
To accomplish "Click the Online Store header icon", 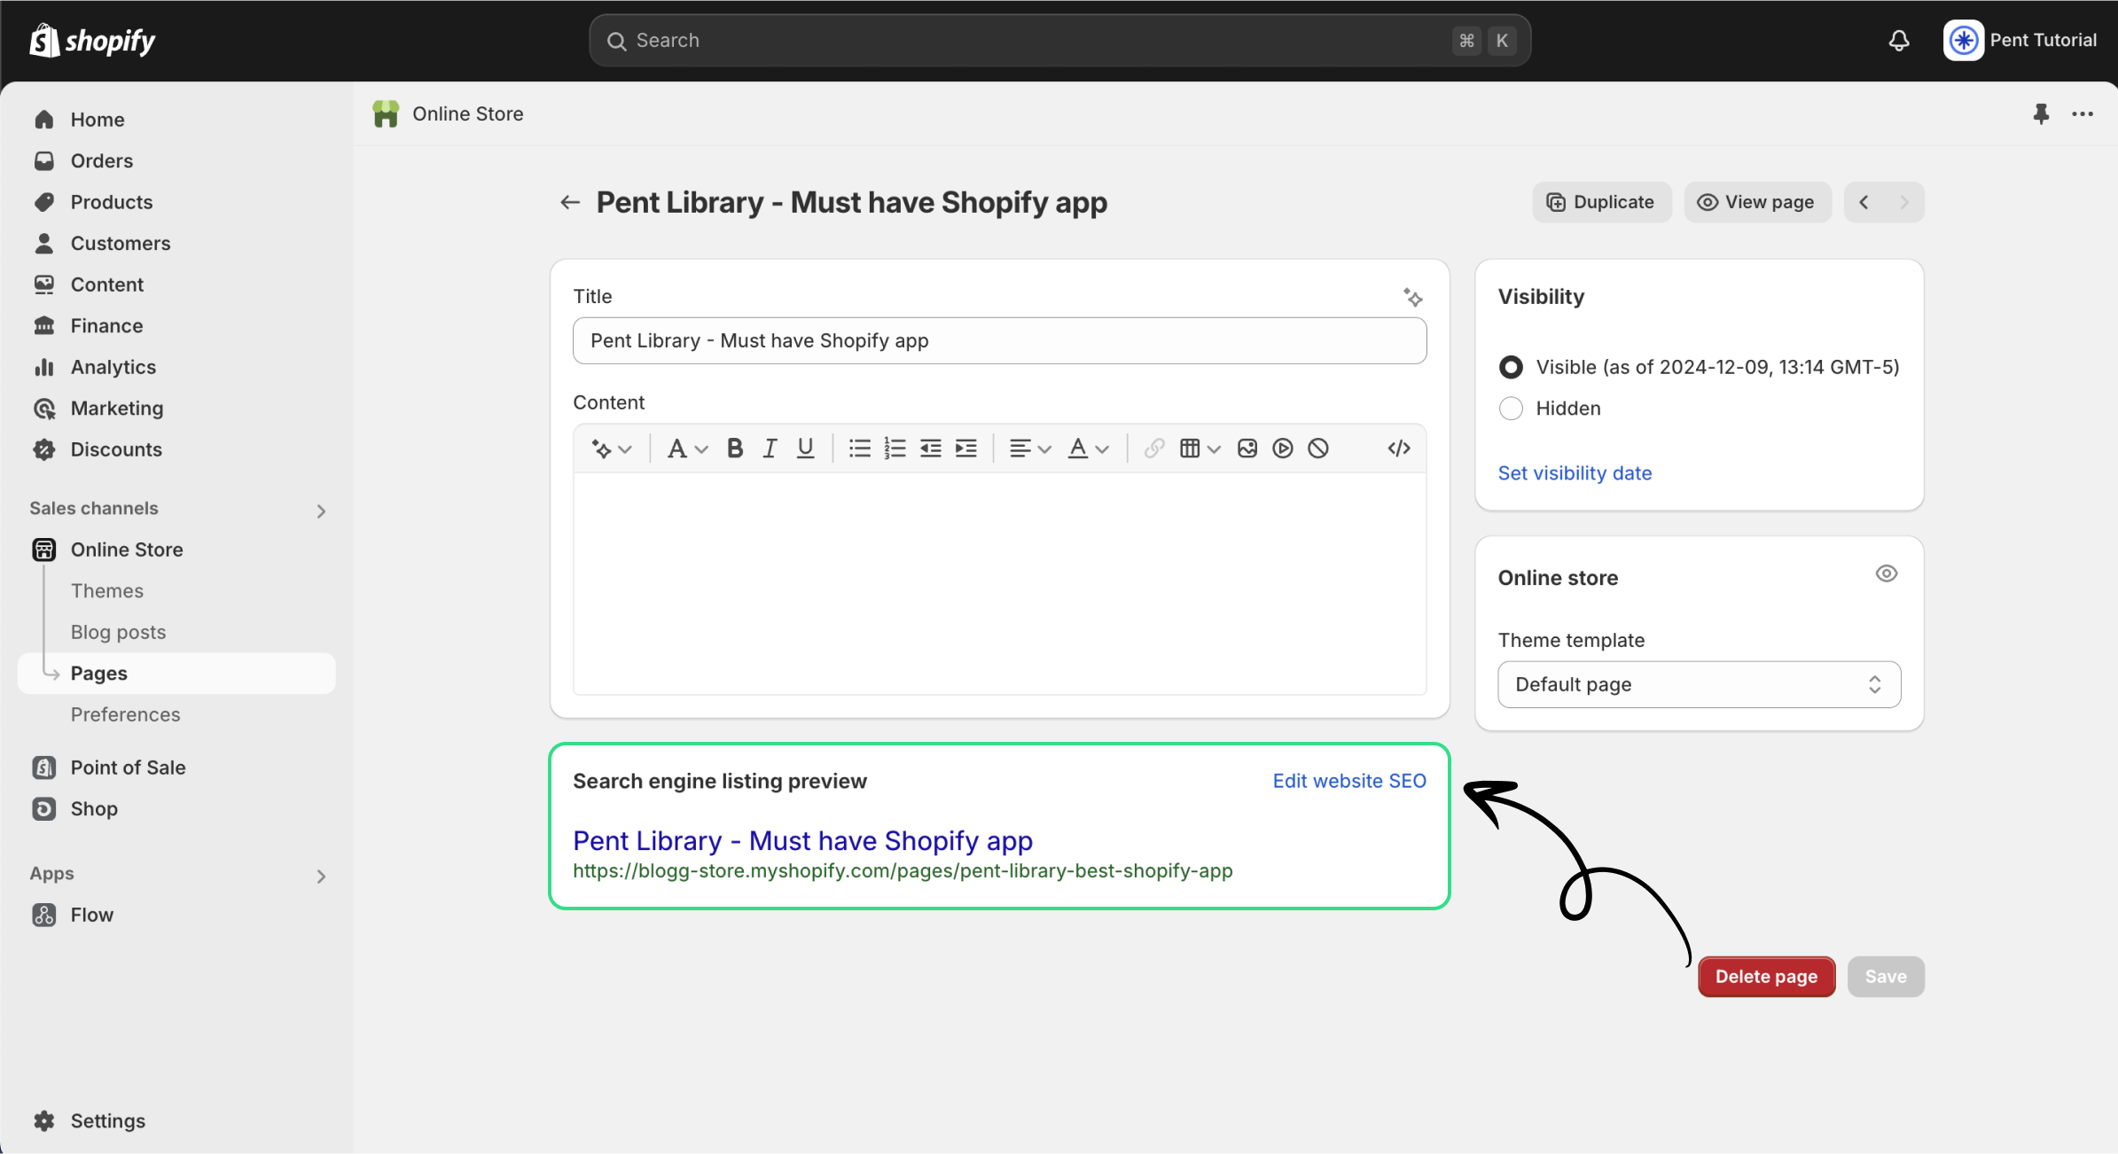I will pos(386,114).
